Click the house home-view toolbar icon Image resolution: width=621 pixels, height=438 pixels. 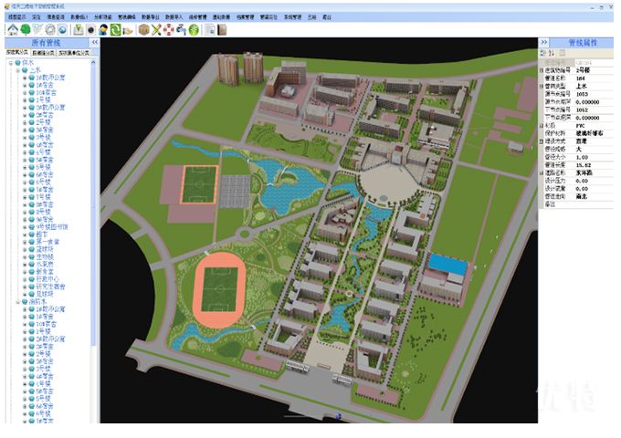pos(12,29)
